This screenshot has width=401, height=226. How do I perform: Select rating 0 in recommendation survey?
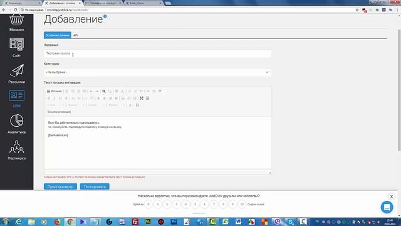[148, 204]
